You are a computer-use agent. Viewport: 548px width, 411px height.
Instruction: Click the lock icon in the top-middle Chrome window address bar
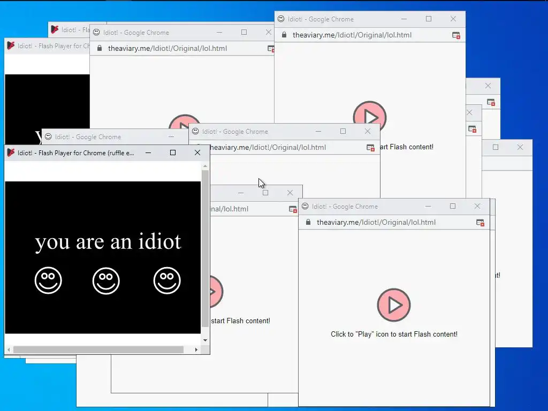[99, 48]
